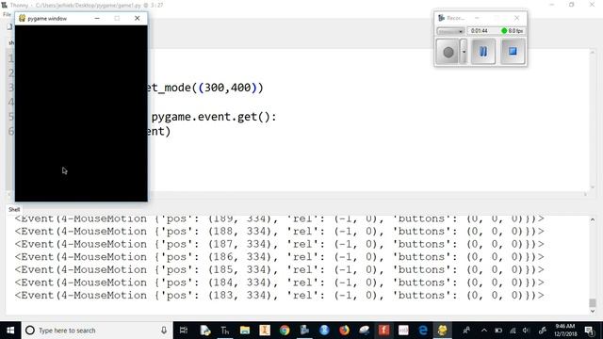The height and width of the screenshot is (339, 603).
Task: Click the battery icon in system tray
Action: tap(498, 331)
